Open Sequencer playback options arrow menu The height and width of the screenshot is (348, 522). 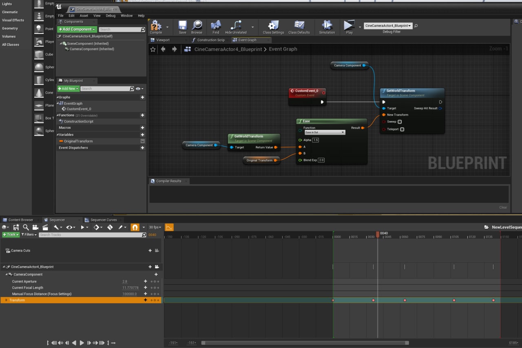(84, 227)
